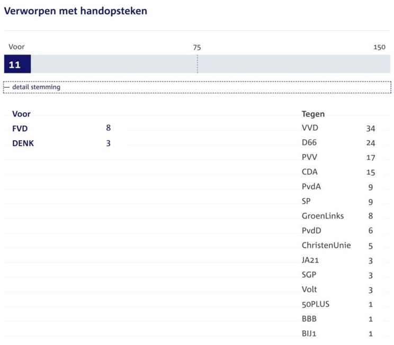Click the dark blue 11 votes bar

coord(17,65)
